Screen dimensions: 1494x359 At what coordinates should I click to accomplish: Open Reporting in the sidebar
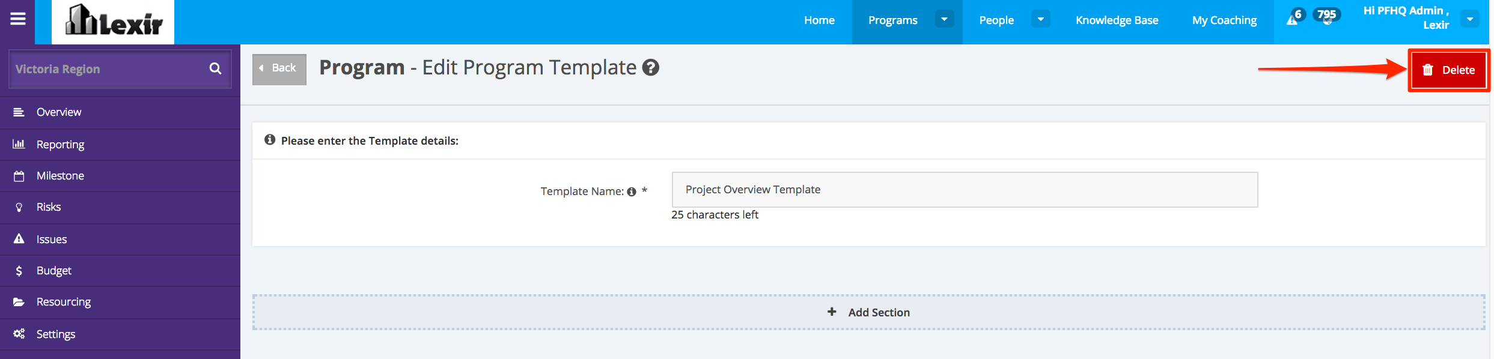pyautogui.click(x=60, y=145)
